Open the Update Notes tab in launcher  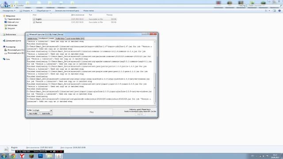[32, 38]
